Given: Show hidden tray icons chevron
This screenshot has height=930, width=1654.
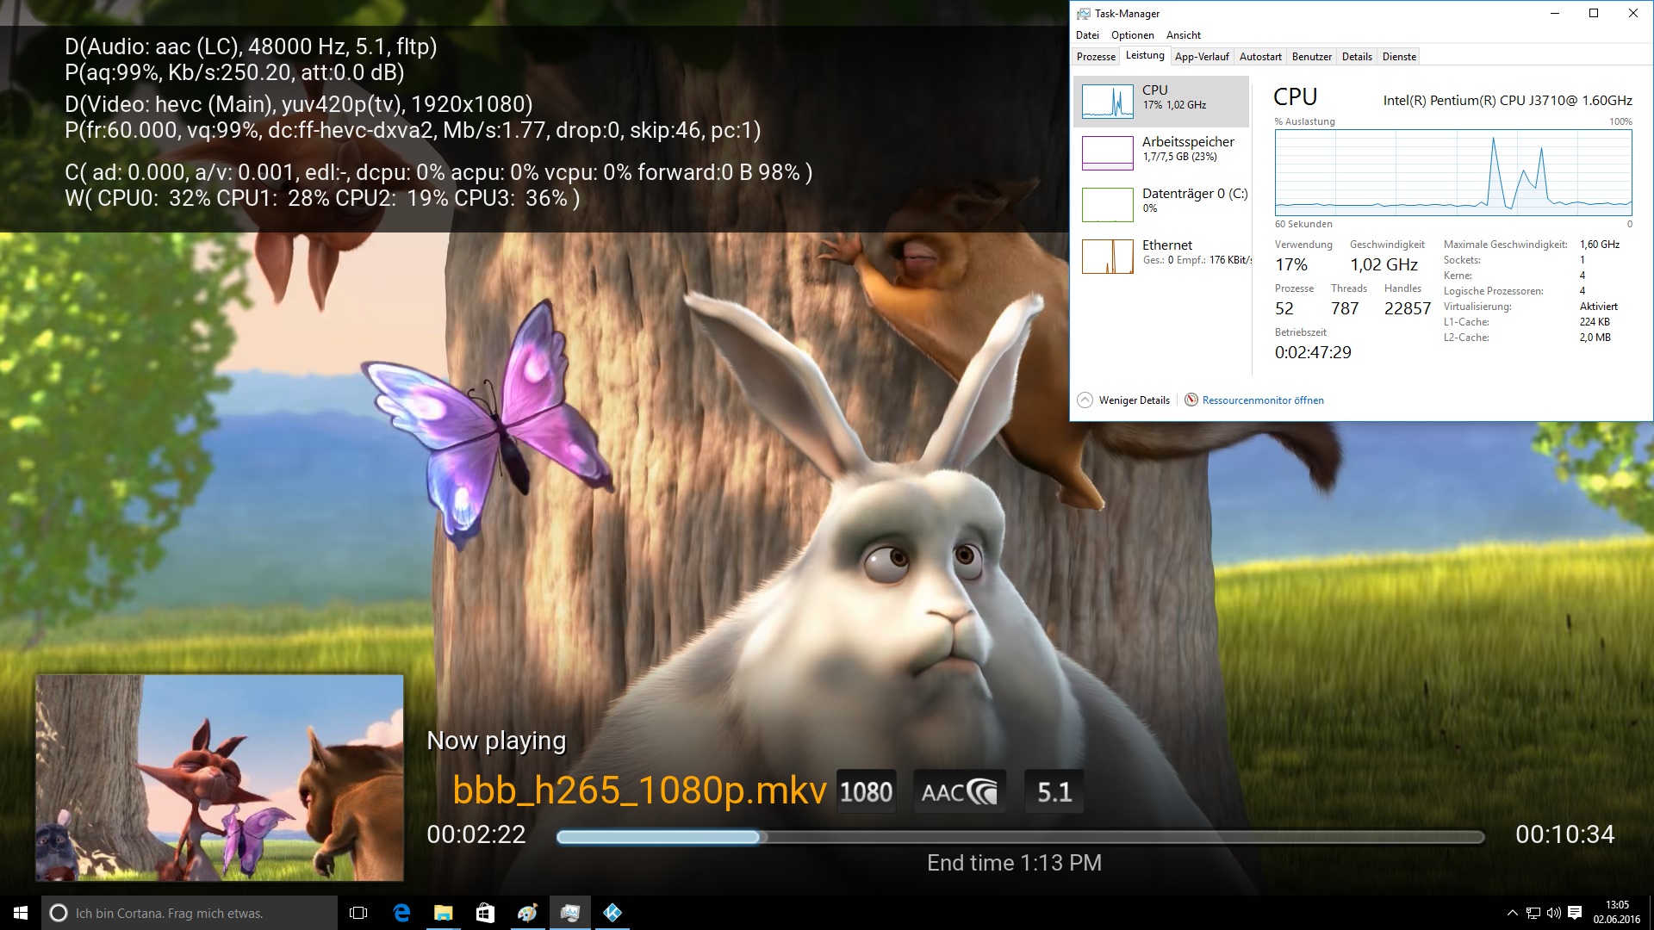Looking at the screenshot, I should [1512, 913].
